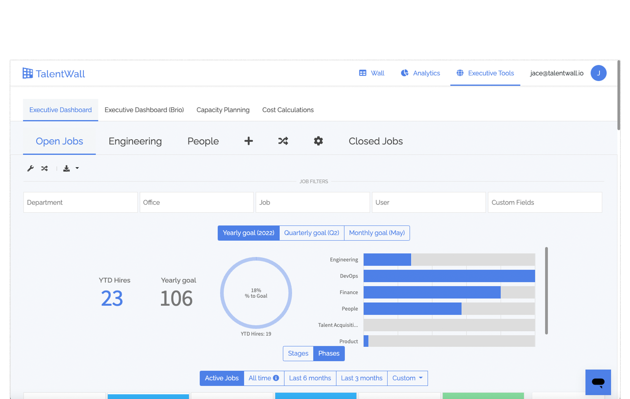Click the DevOps progress bar
The height and width of the screenshot is (399, 630).
[x=449, y=276]
